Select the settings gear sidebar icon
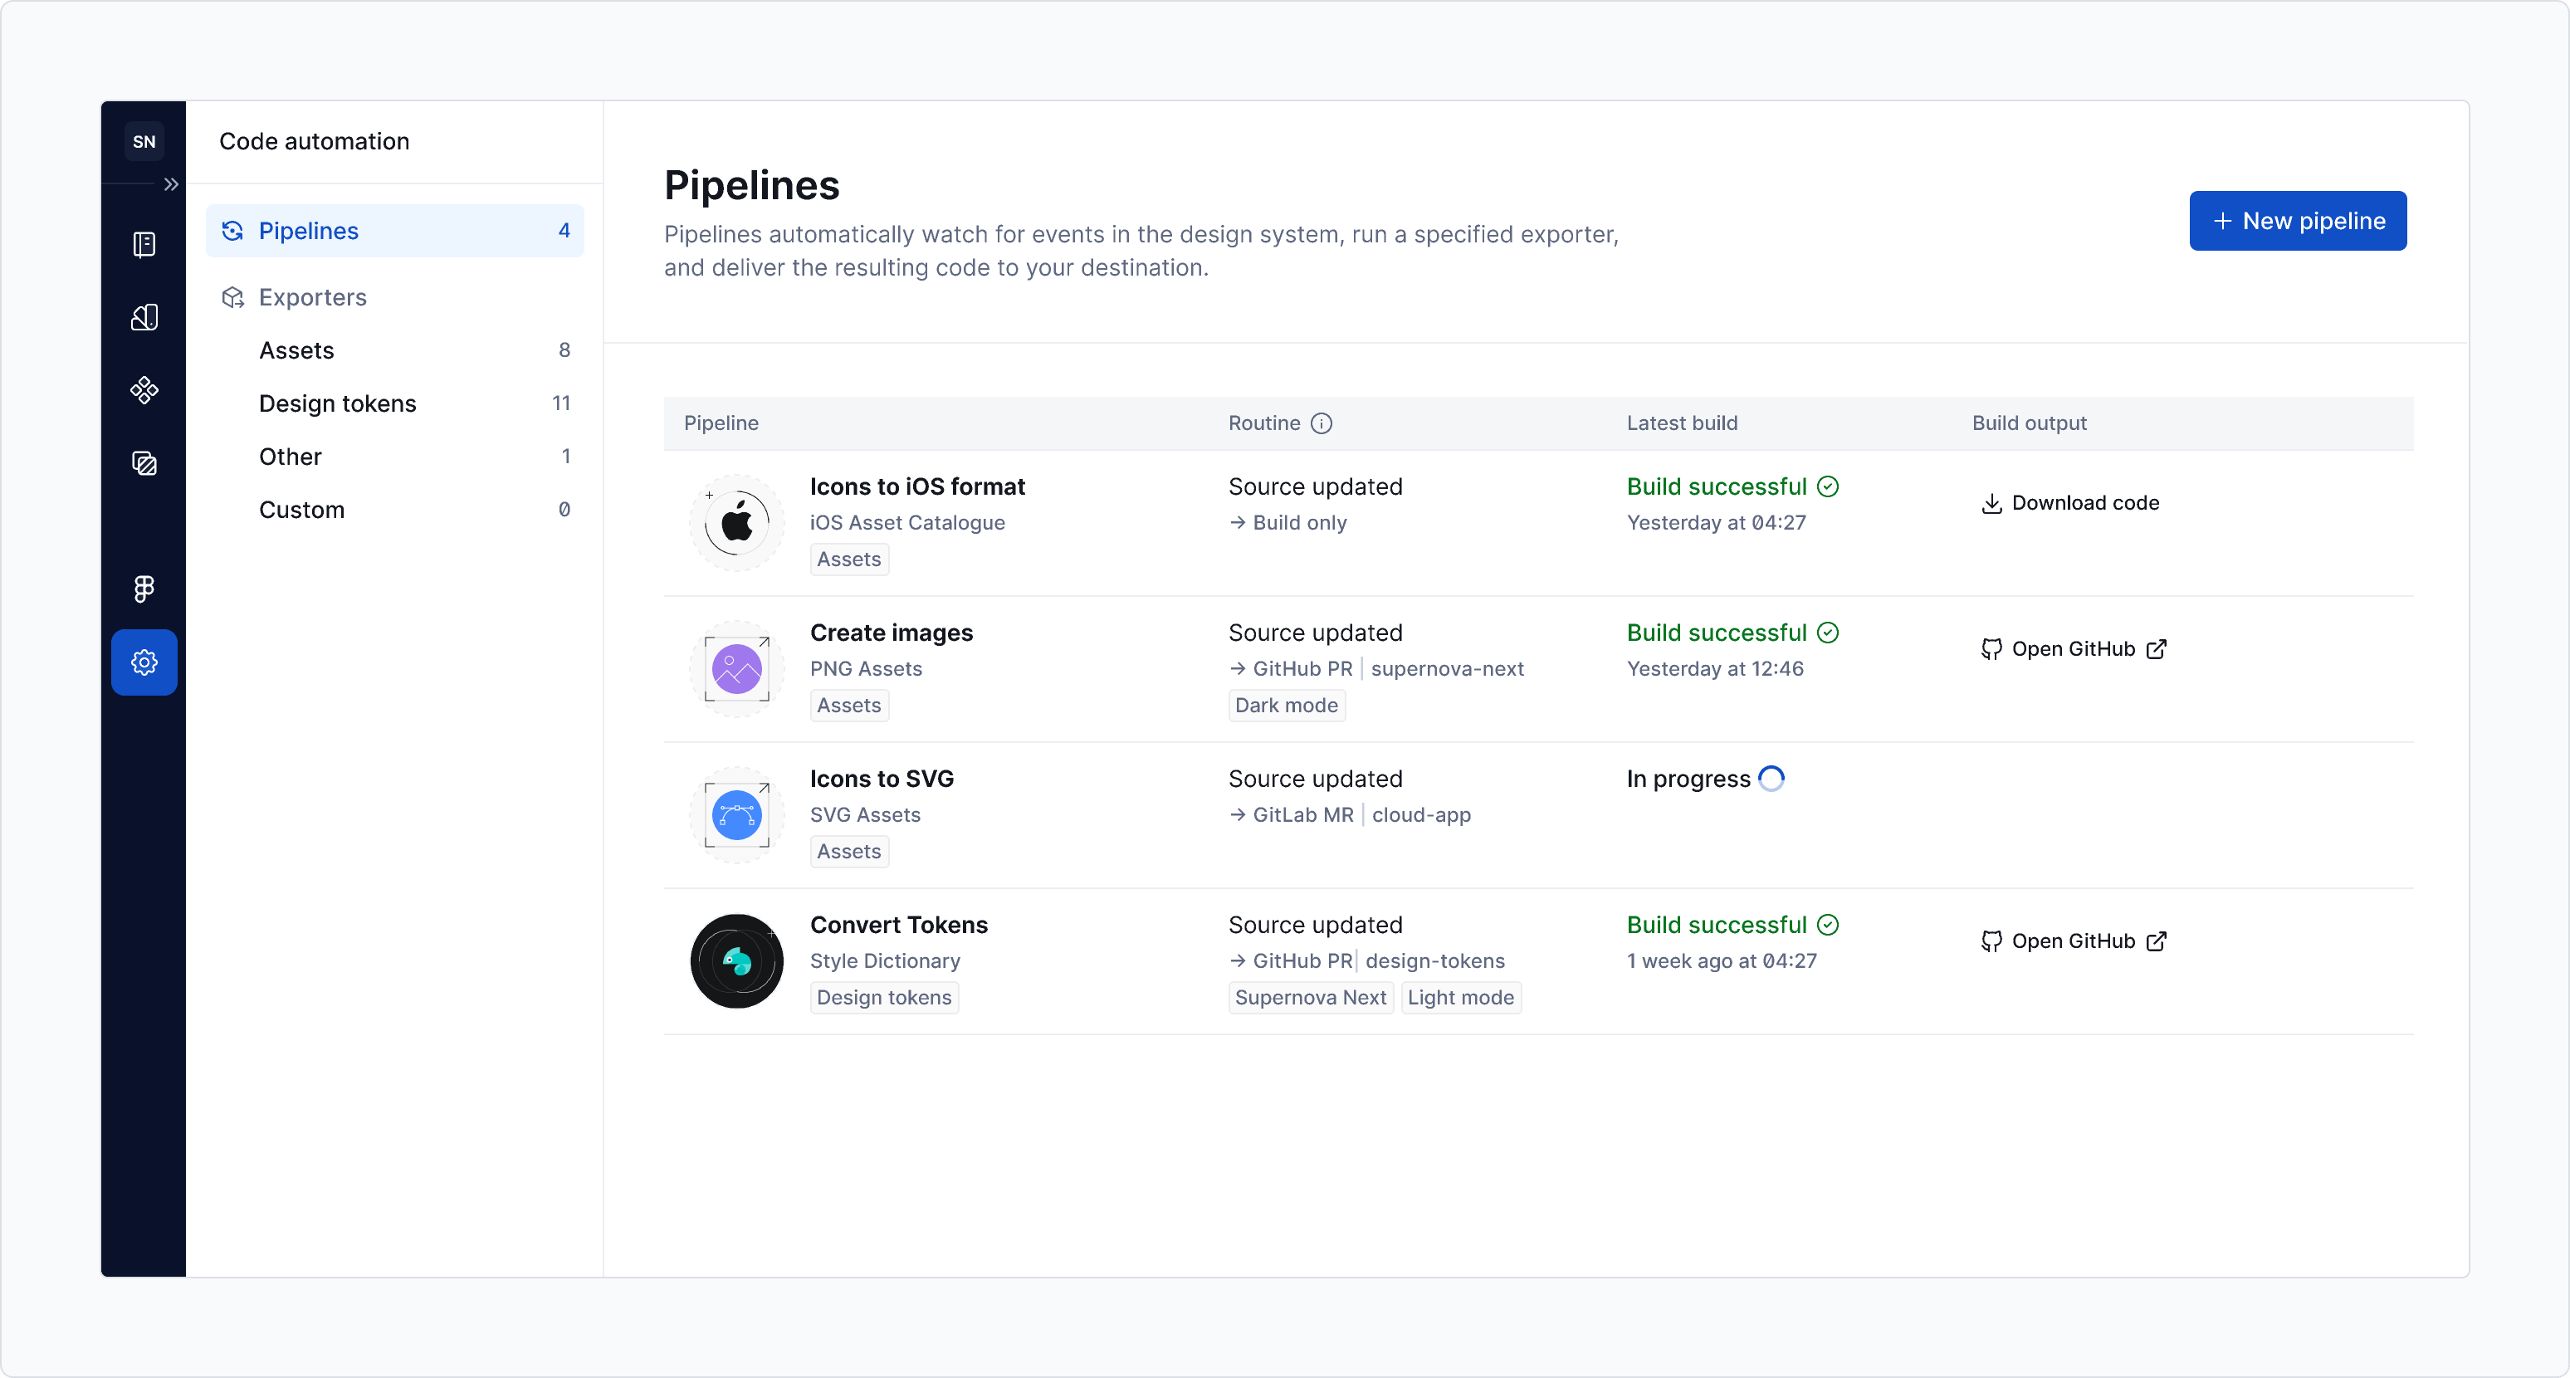Viewport: 2570px width, 1378px height. pos(144,662)
